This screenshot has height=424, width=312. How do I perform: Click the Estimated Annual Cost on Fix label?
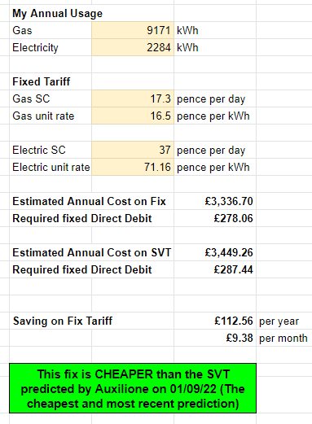point(89,201)
